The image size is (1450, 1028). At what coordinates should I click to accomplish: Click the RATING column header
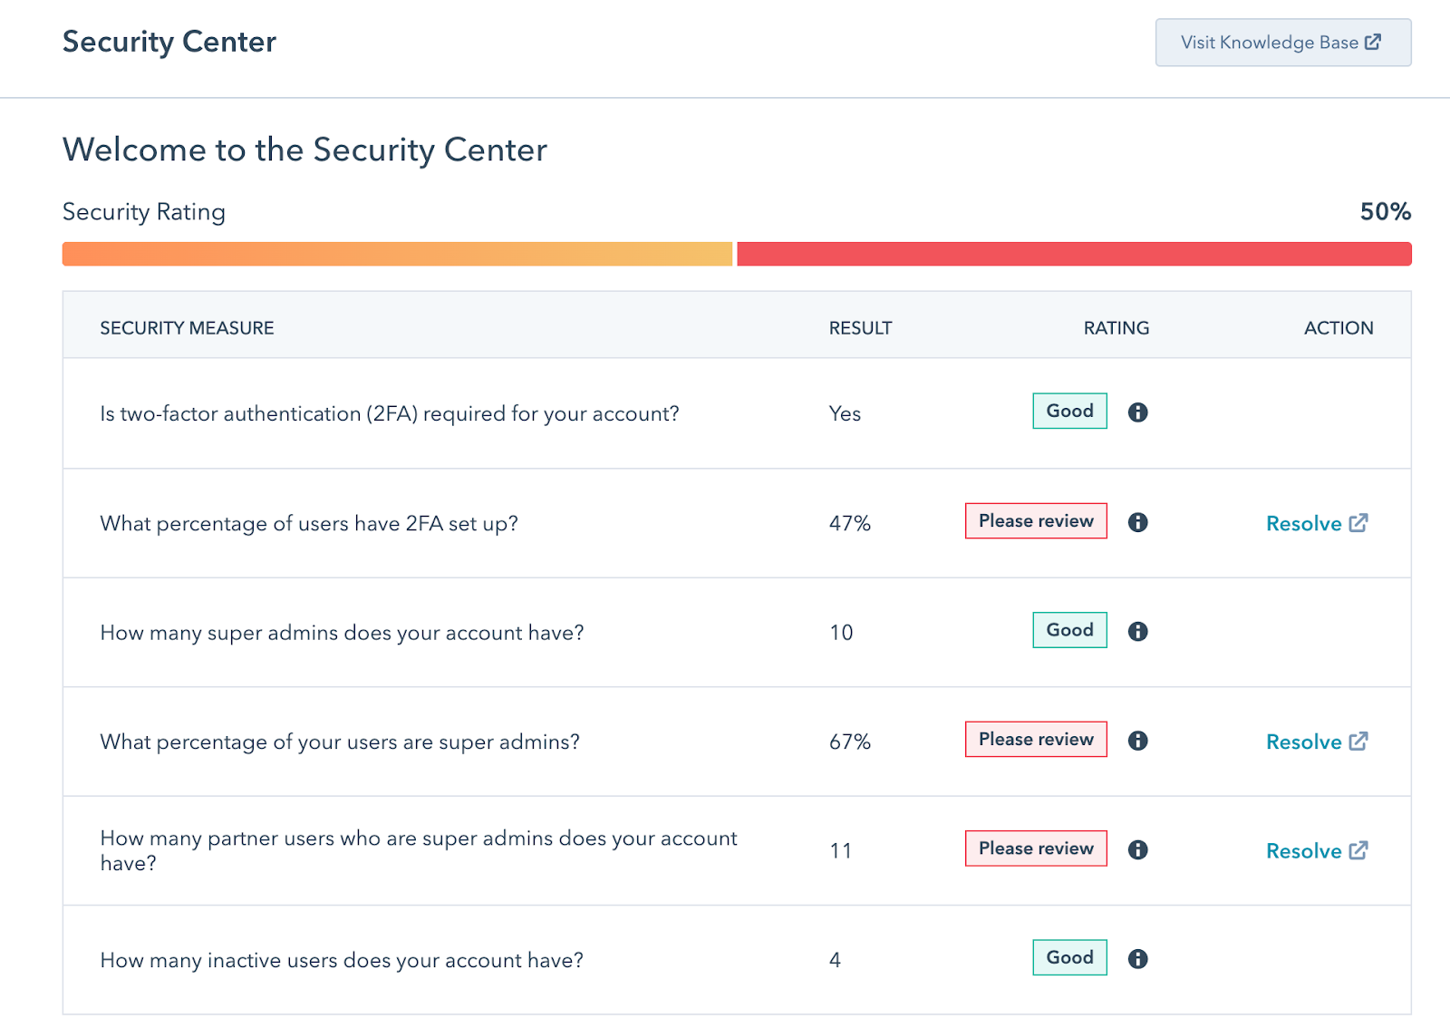(x=1116, y=327)
